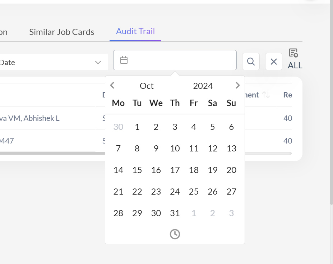Open the Oct month selector

147,86
